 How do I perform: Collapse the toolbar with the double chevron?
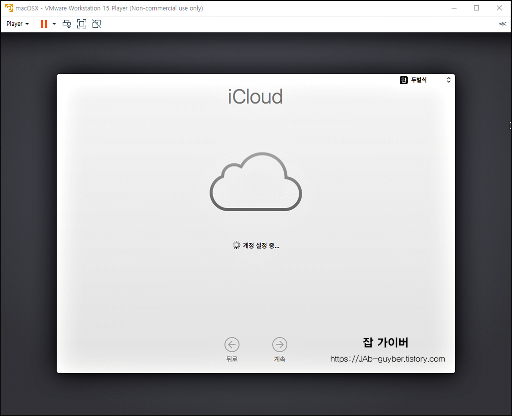pos(503,24)
